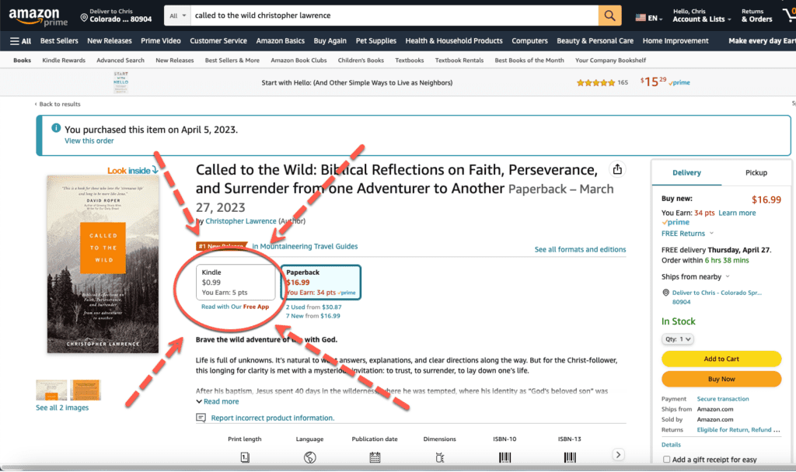The image size is (796, 472).
Task: Expand the Read more description
Action: coord(218,401)
